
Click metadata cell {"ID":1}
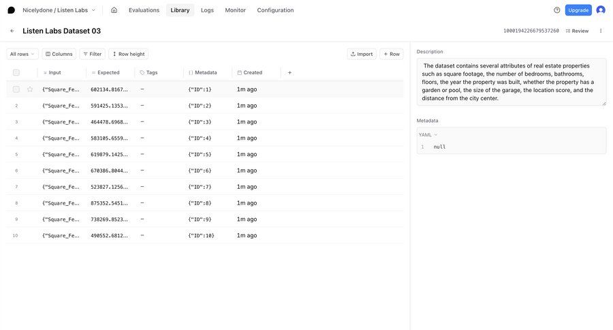(x=200, y=89)
